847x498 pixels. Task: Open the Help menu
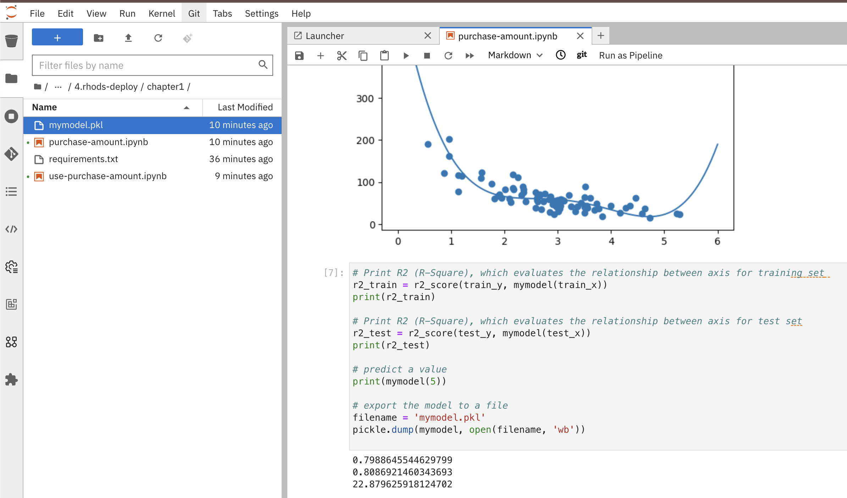click(x=301, y=13)
